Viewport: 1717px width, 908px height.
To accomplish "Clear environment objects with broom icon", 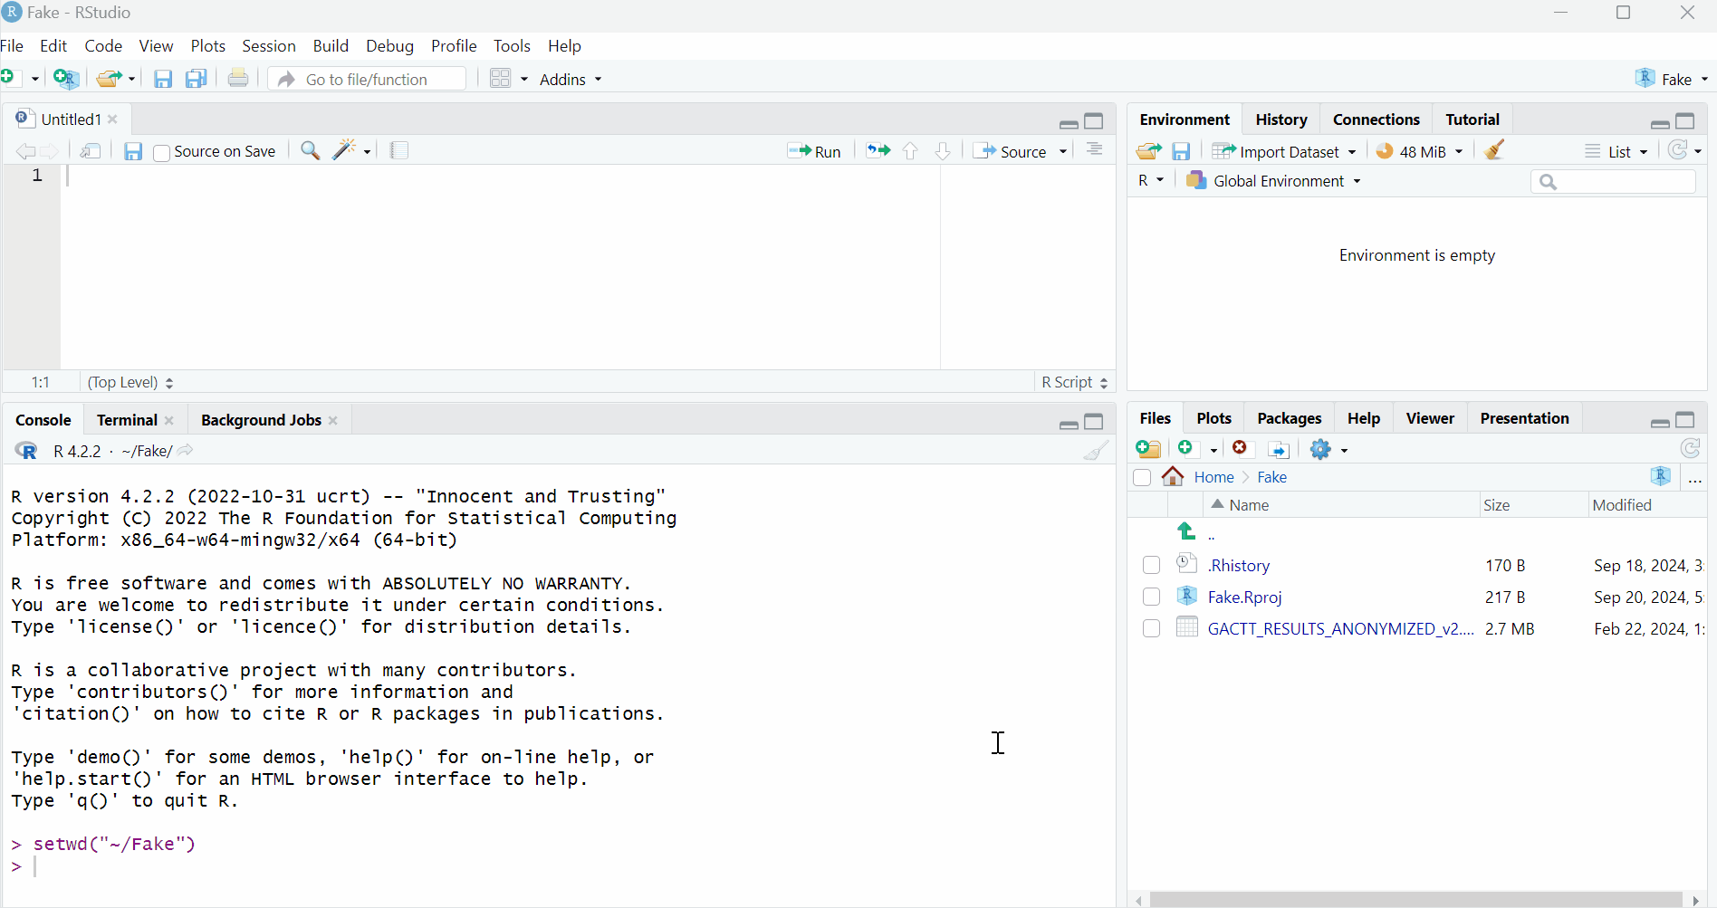I will click(1495, 150).
